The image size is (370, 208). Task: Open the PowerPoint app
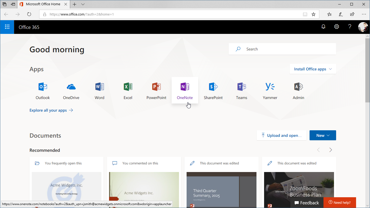(156, 90)
